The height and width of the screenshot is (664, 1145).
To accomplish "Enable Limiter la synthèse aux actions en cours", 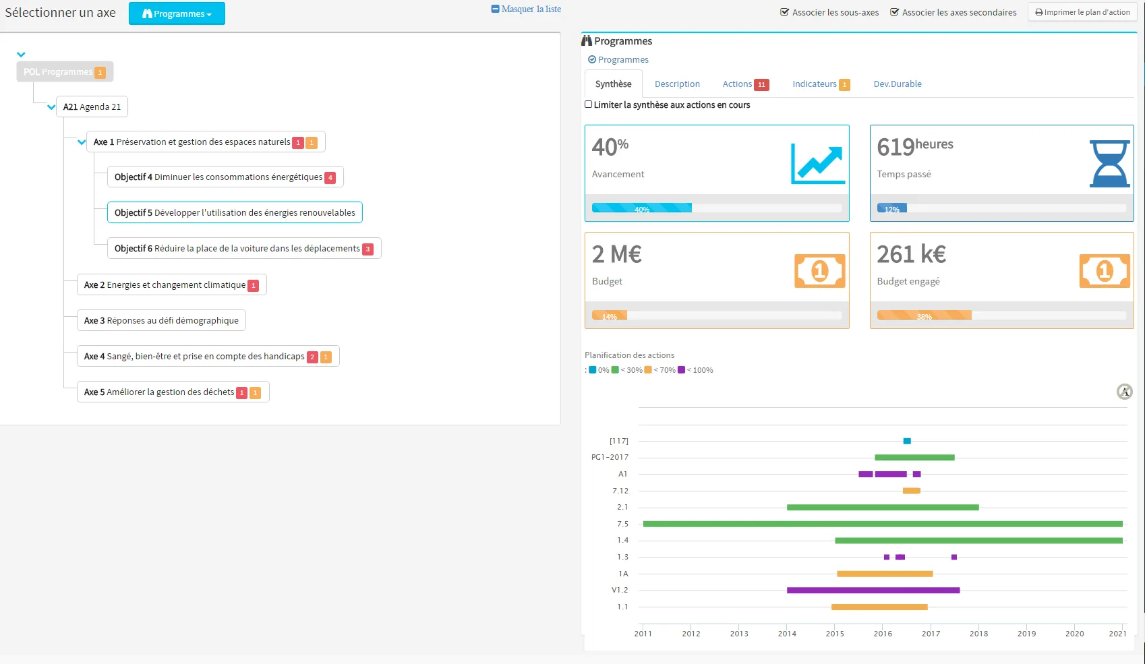I will (x=589, y=104).
